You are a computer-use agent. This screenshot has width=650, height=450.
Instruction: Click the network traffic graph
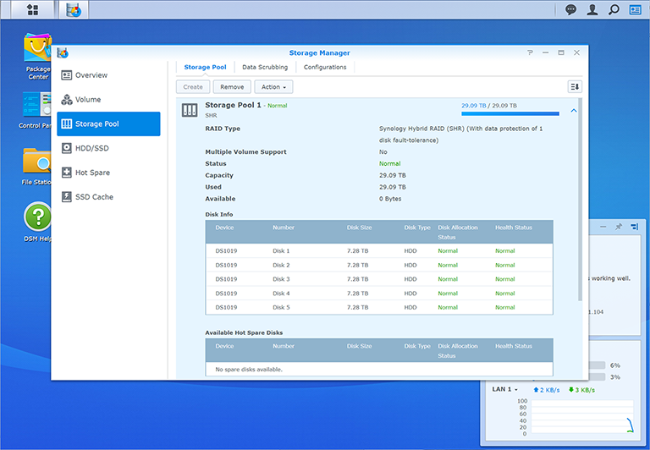coord(582,416)
